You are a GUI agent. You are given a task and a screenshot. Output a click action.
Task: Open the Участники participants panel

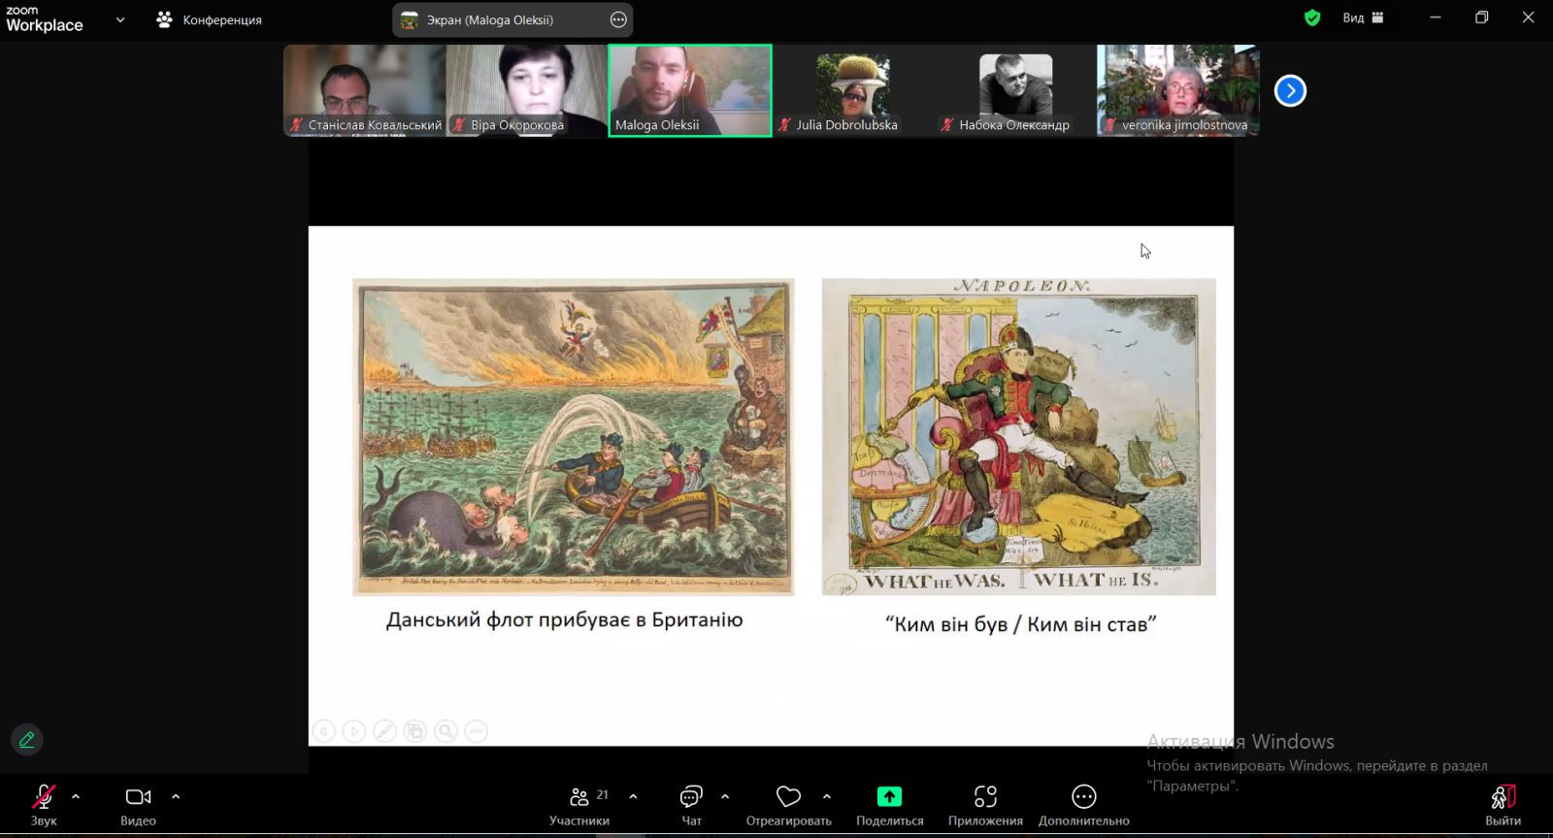(579, 805)
